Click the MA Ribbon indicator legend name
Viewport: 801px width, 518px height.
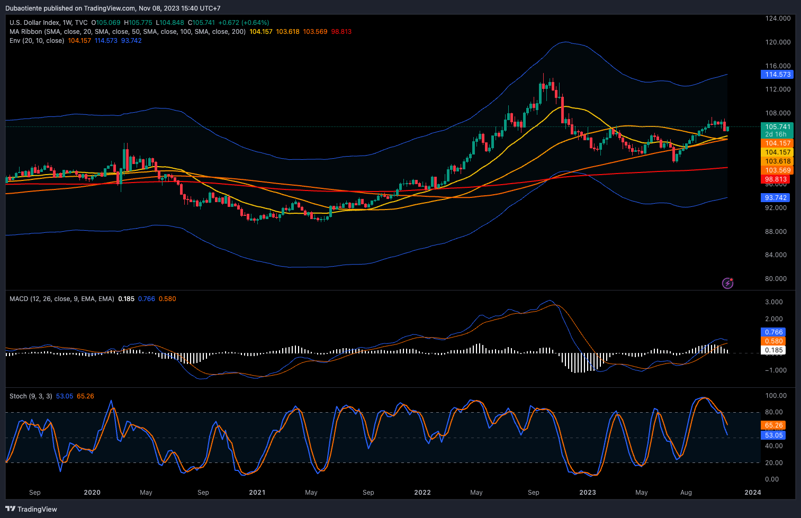pyautogui.click(x=25, y=32)
